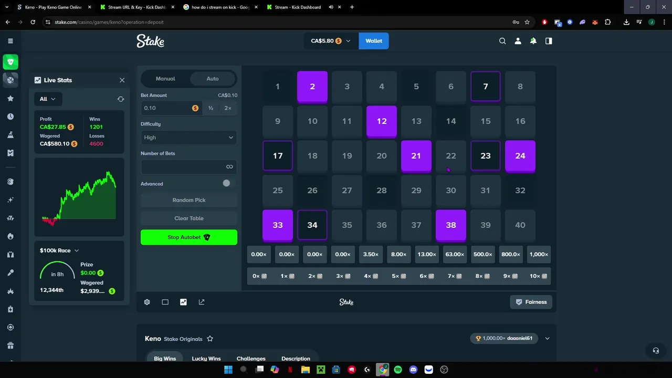Open the hamburger menu in Stake sidebar
Viewport: 672px width, 378px height.
tap(10, 41)
